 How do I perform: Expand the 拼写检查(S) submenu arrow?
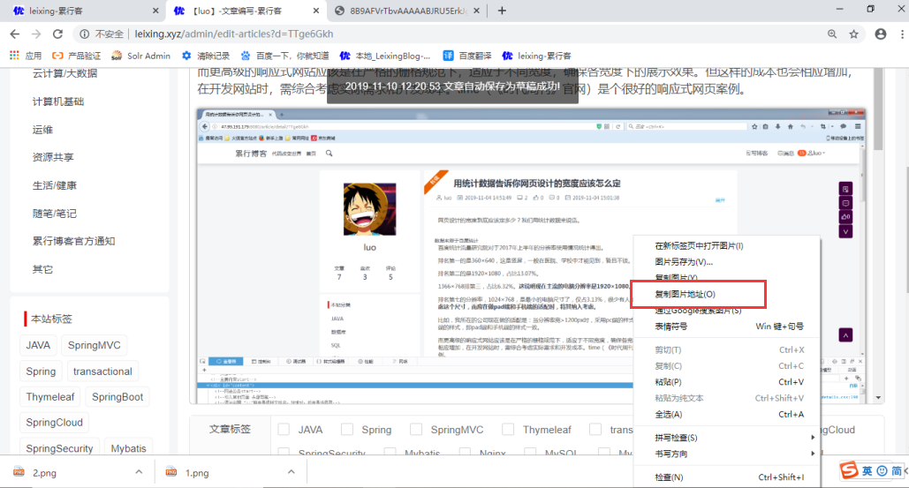813,438
